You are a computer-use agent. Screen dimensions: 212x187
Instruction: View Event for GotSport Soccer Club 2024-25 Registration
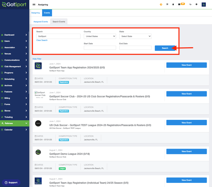(x=186, y=94)
